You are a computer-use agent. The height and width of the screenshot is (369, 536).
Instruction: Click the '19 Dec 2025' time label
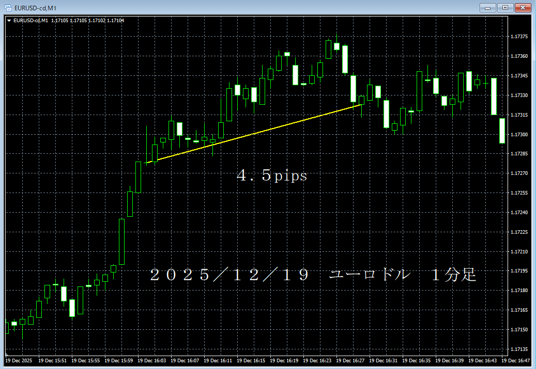click(19, 360)
